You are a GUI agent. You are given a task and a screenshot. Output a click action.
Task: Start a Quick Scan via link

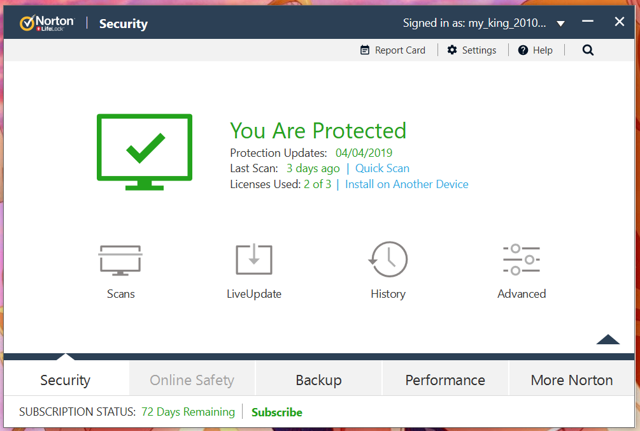click(x=382, y=168)
